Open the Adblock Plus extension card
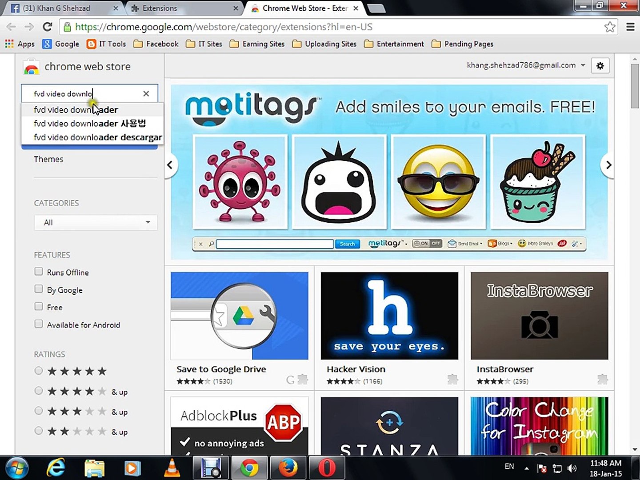The height and width of the screenshot is (480, 640). 240,426
